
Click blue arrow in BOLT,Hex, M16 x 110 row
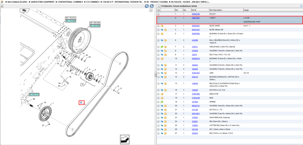pyautogui.click(x=162, y=55)
